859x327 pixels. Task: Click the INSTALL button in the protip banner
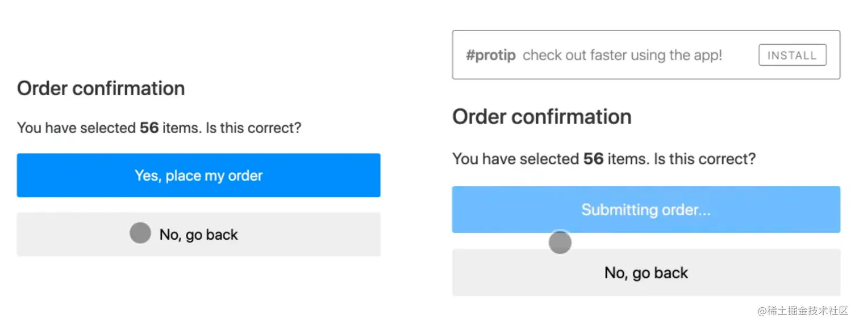(792, 56)
